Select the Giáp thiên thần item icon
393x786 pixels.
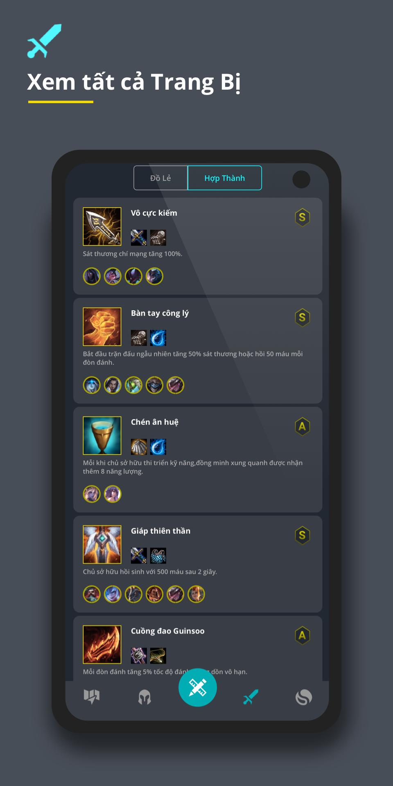[102, 544]
